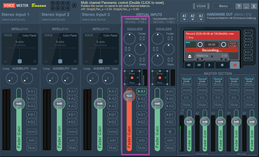259x157 pixels.
Task: Toggle recorder playback to A3 bus
Action: [x=248, y=45]
